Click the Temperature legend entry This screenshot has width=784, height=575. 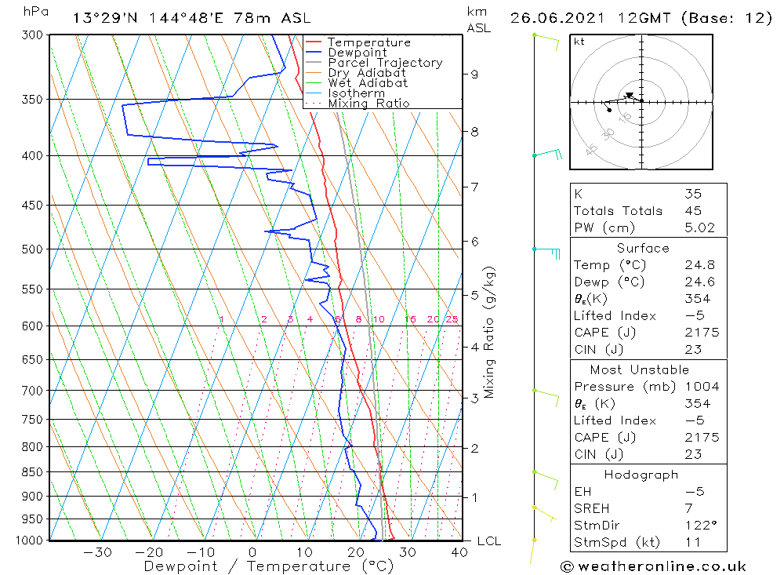click(369, 42)
